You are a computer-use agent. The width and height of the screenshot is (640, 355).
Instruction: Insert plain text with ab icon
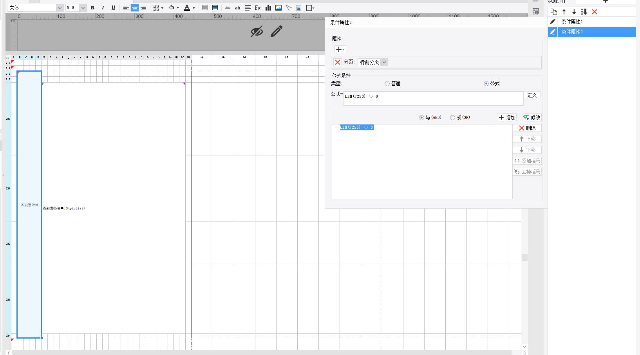(237, 8)
